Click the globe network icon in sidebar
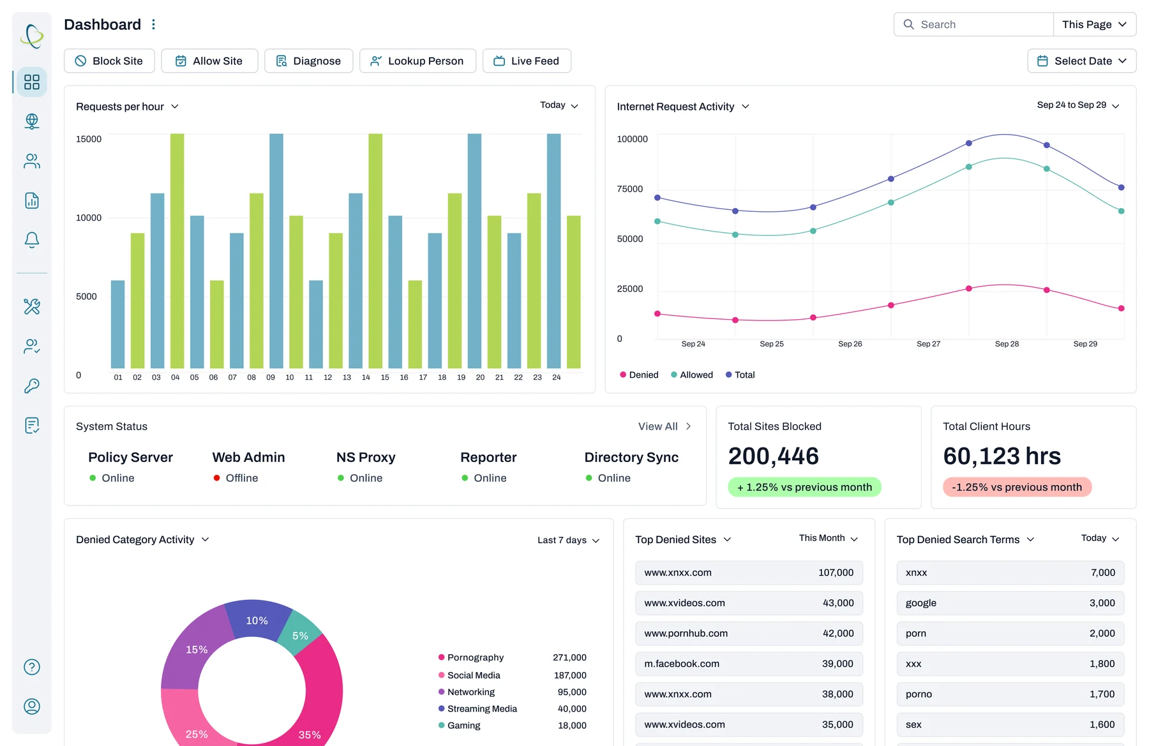Image resolution: width=1149 pixels, height=746 pixels. pos(32,121)
